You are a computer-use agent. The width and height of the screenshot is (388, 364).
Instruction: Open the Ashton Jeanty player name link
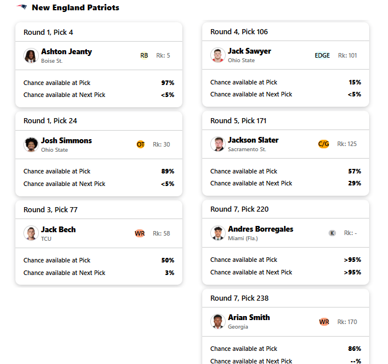tap(66, 52)
